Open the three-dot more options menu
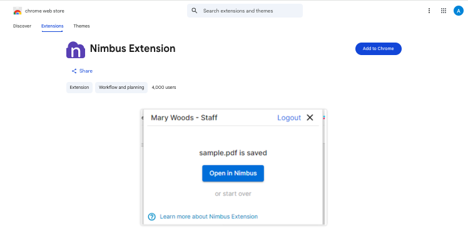This screenshot has width=468, height=234. pyautogui.click(x=429, y=11)
